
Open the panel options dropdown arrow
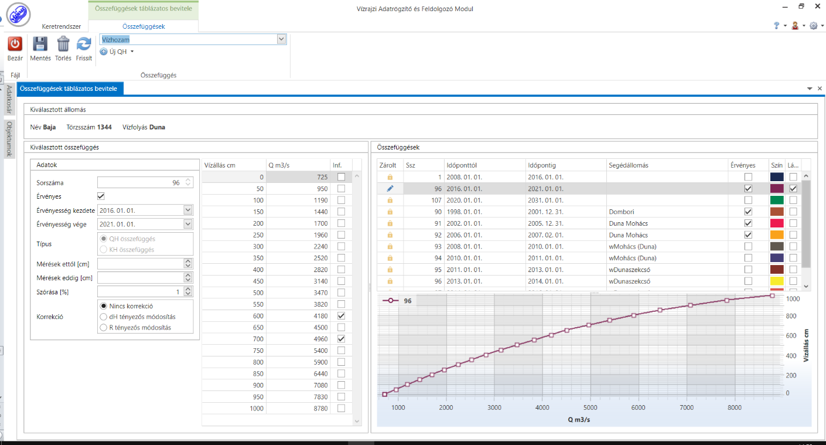(x=810, y=89)
